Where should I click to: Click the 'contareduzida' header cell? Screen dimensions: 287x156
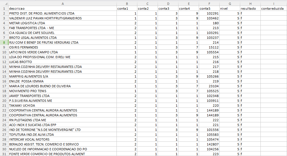[274, 9]
